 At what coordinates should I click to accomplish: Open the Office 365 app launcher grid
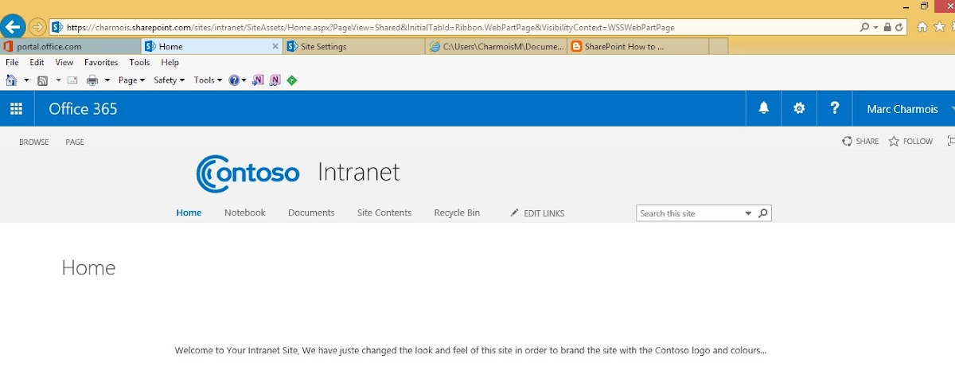pyautogui.click(x=17, y=109)
